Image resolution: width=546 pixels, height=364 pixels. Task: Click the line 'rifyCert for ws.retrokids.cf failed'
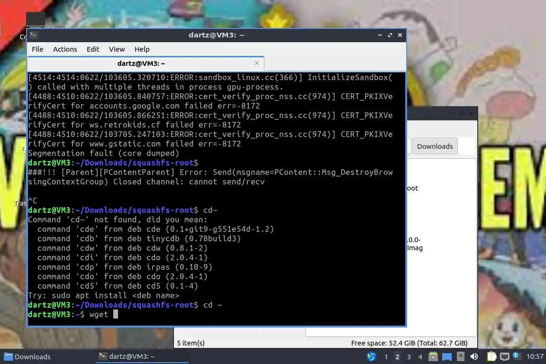point(135,125)
